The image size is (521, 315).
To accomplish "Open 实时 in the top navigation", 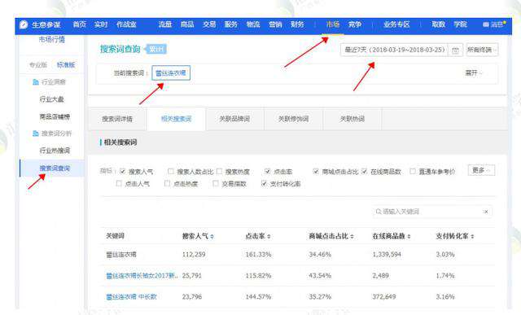I will point(101,24).
